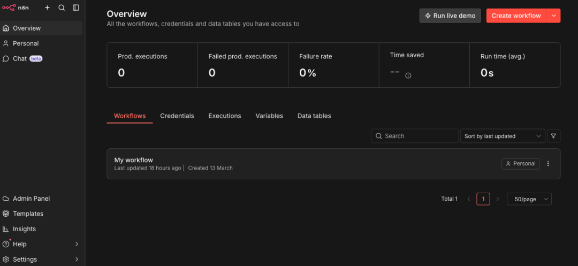Open the Admin Panel from sidebar
The image size is (578, 266).
pyautogui.click(x=31, y=199)
